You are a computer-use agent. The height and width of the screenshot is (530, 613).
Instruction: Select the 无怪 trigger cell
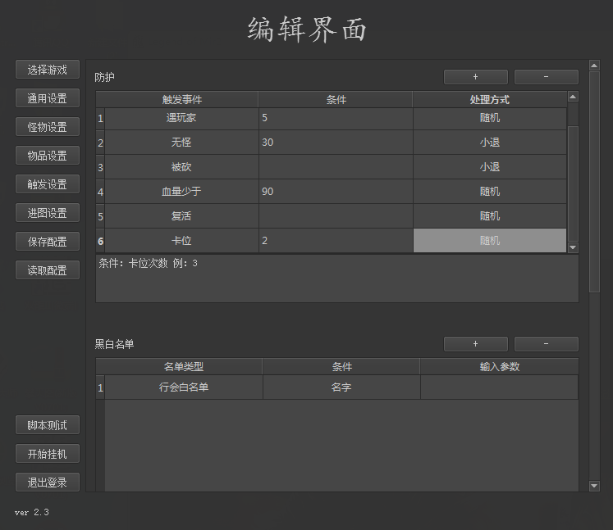click(x=182, y=143)
